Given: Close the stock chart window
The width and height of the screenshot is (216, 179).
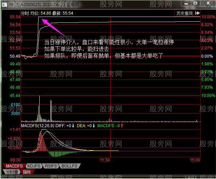Looking at the screenshot, I should coord(208,3).
